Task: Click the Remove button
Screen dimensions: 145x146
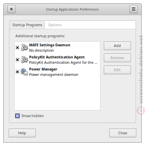Action: [117, 58]
